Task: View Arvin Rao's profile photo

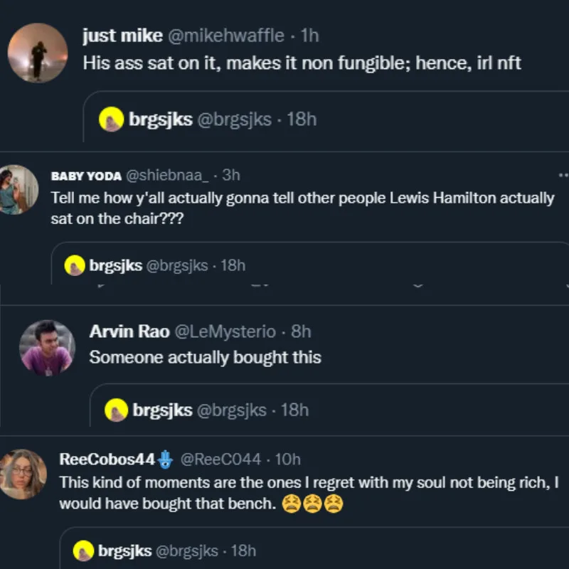Action: click(47, 347)
